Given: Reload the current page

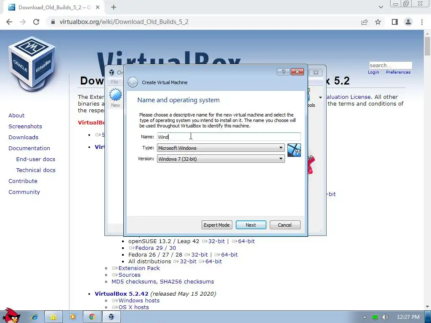Looking at the screenshot, I should (36, 22).
